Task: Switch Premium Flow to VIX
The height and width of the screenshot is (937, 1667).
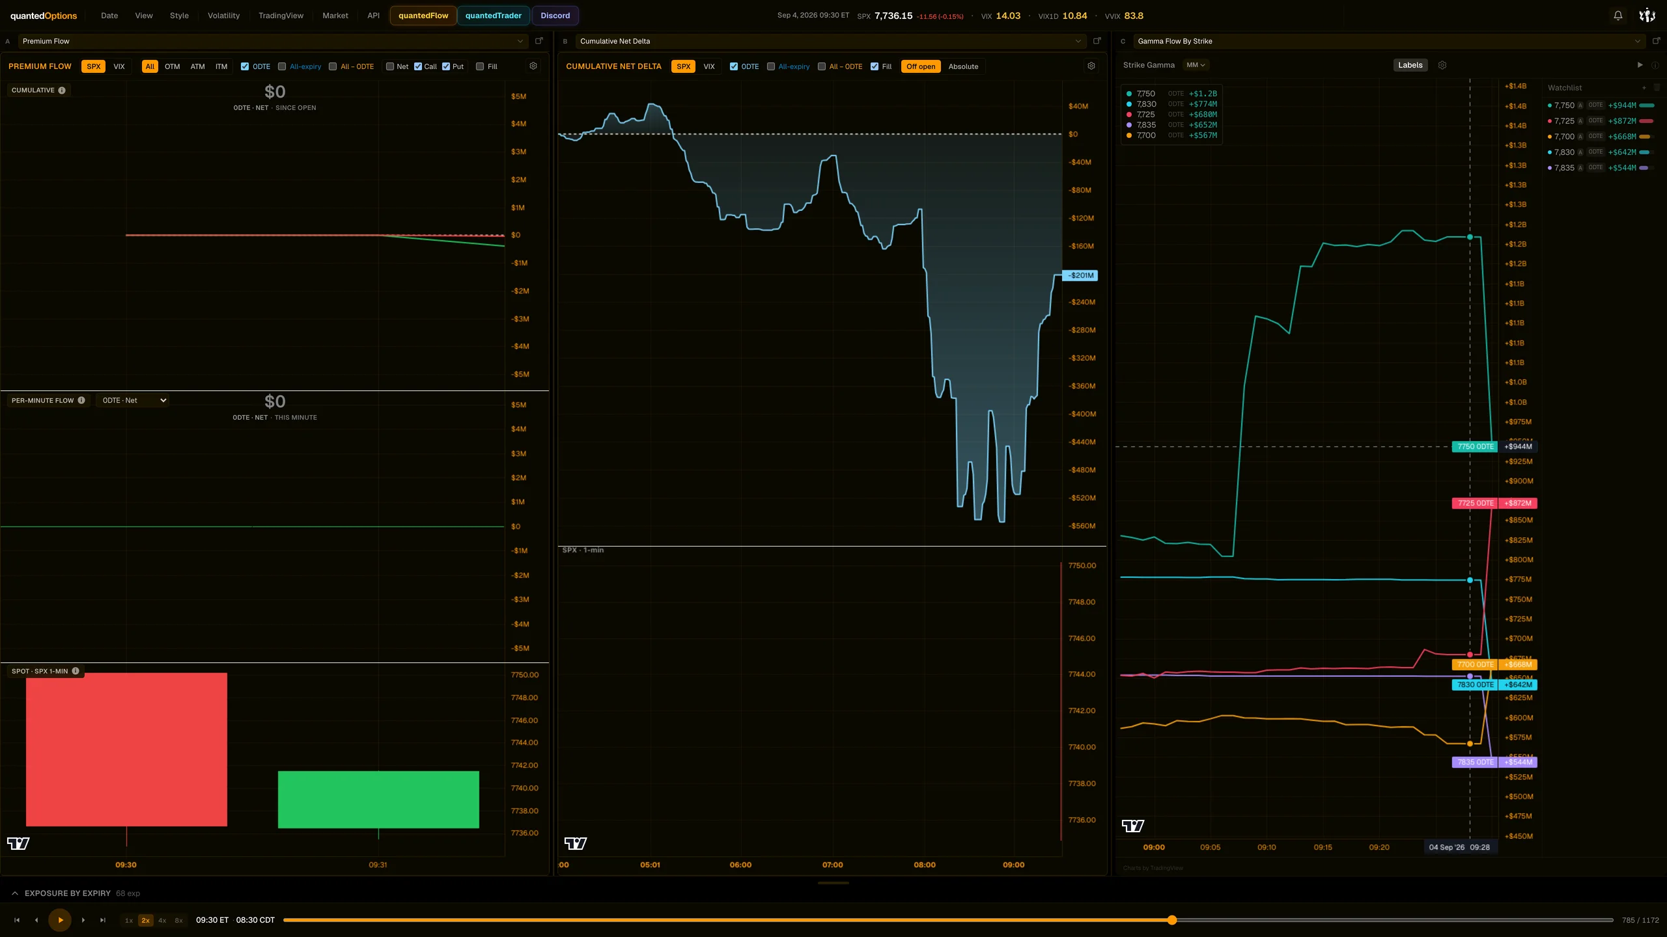Action: [x=119, y=66]
